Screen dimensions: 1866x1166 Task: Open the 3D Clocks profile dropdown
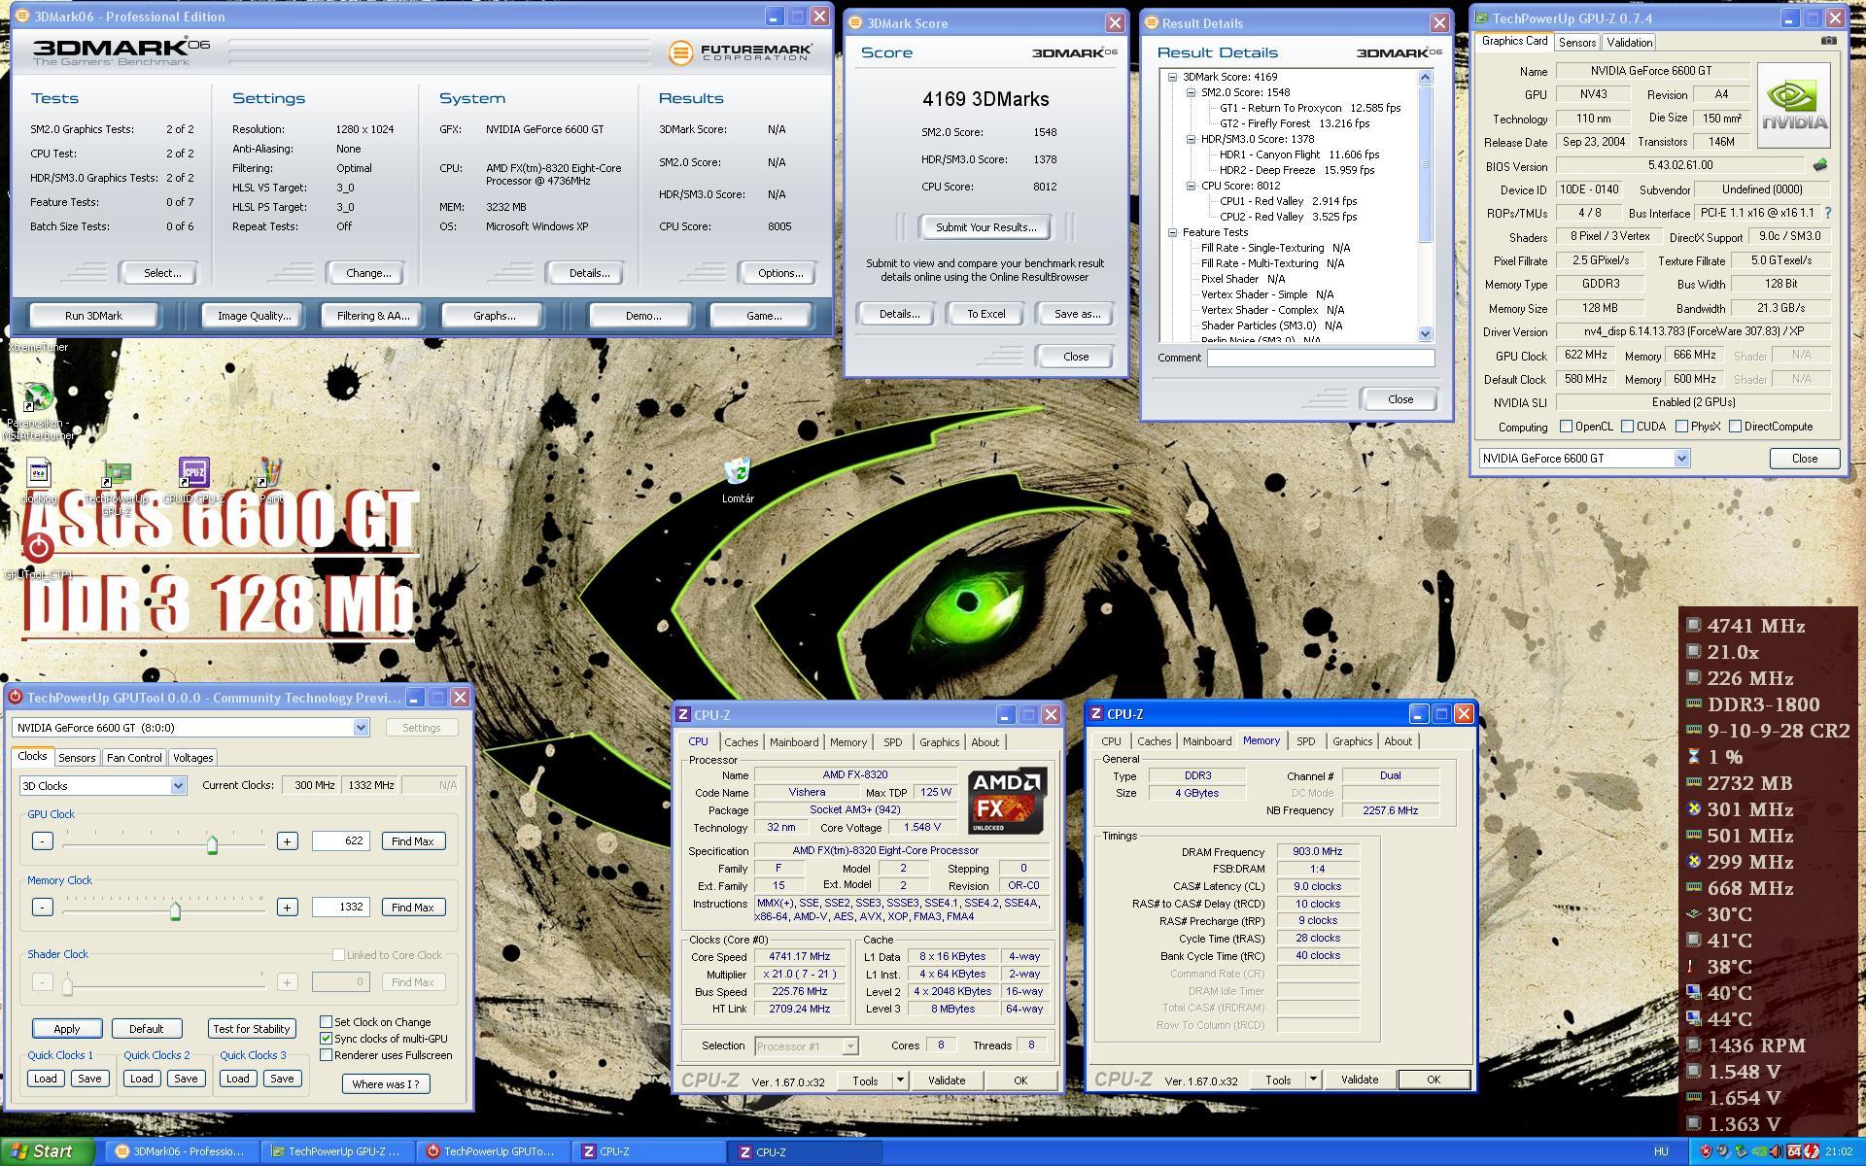178,785
